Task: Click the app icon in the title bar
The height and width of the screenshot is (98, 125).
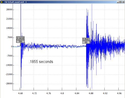Action: (2, 2)
